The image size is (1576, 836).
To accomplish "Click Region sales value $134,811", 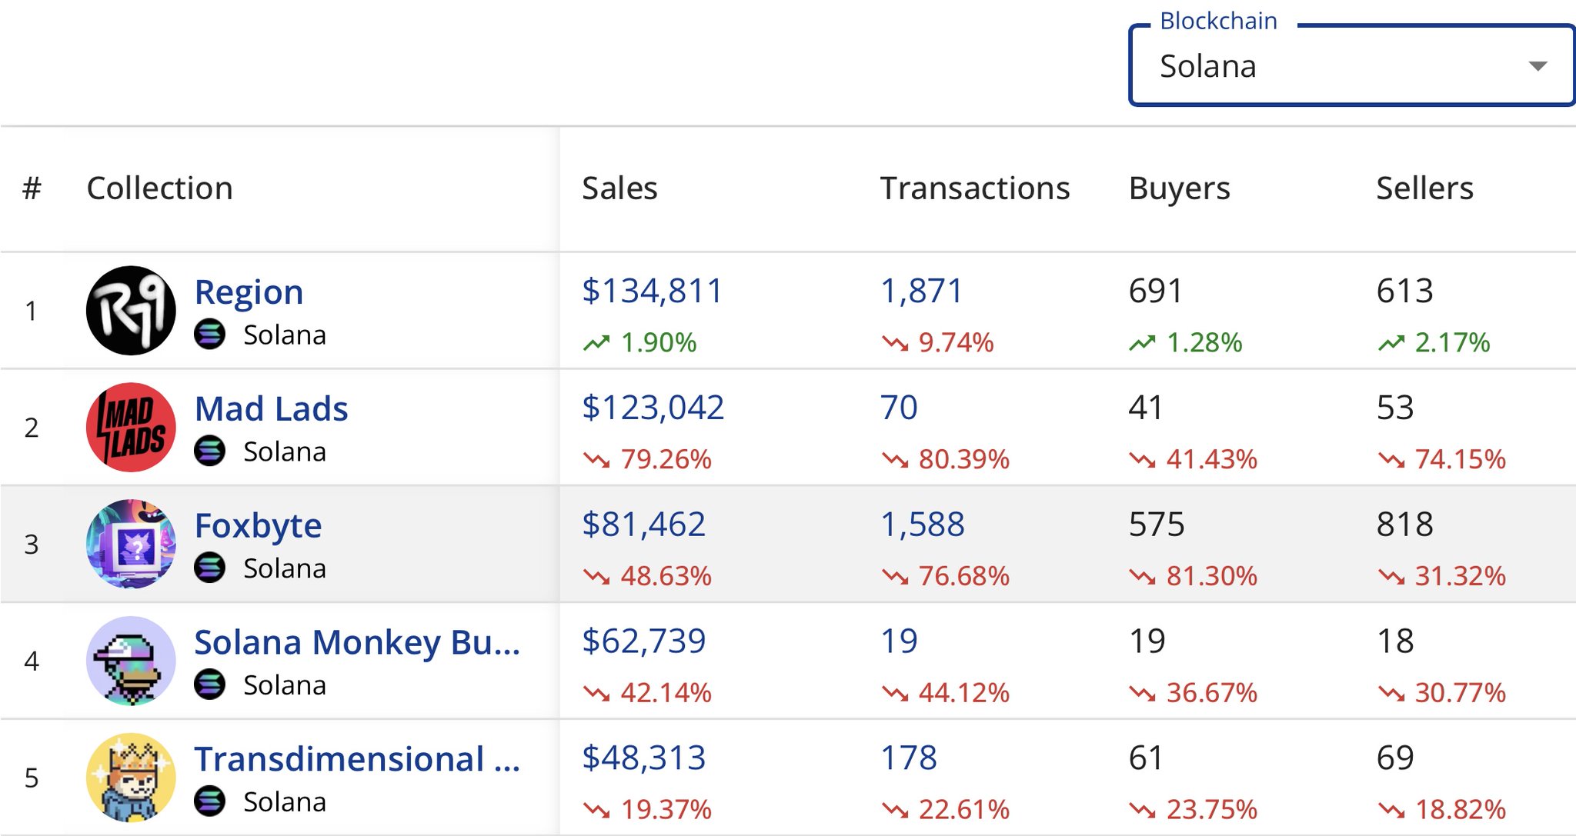I will [x=652, y=291].
